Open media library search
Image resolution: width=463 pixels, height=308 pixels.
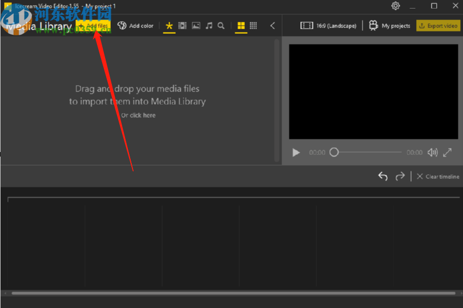[221, 26]
